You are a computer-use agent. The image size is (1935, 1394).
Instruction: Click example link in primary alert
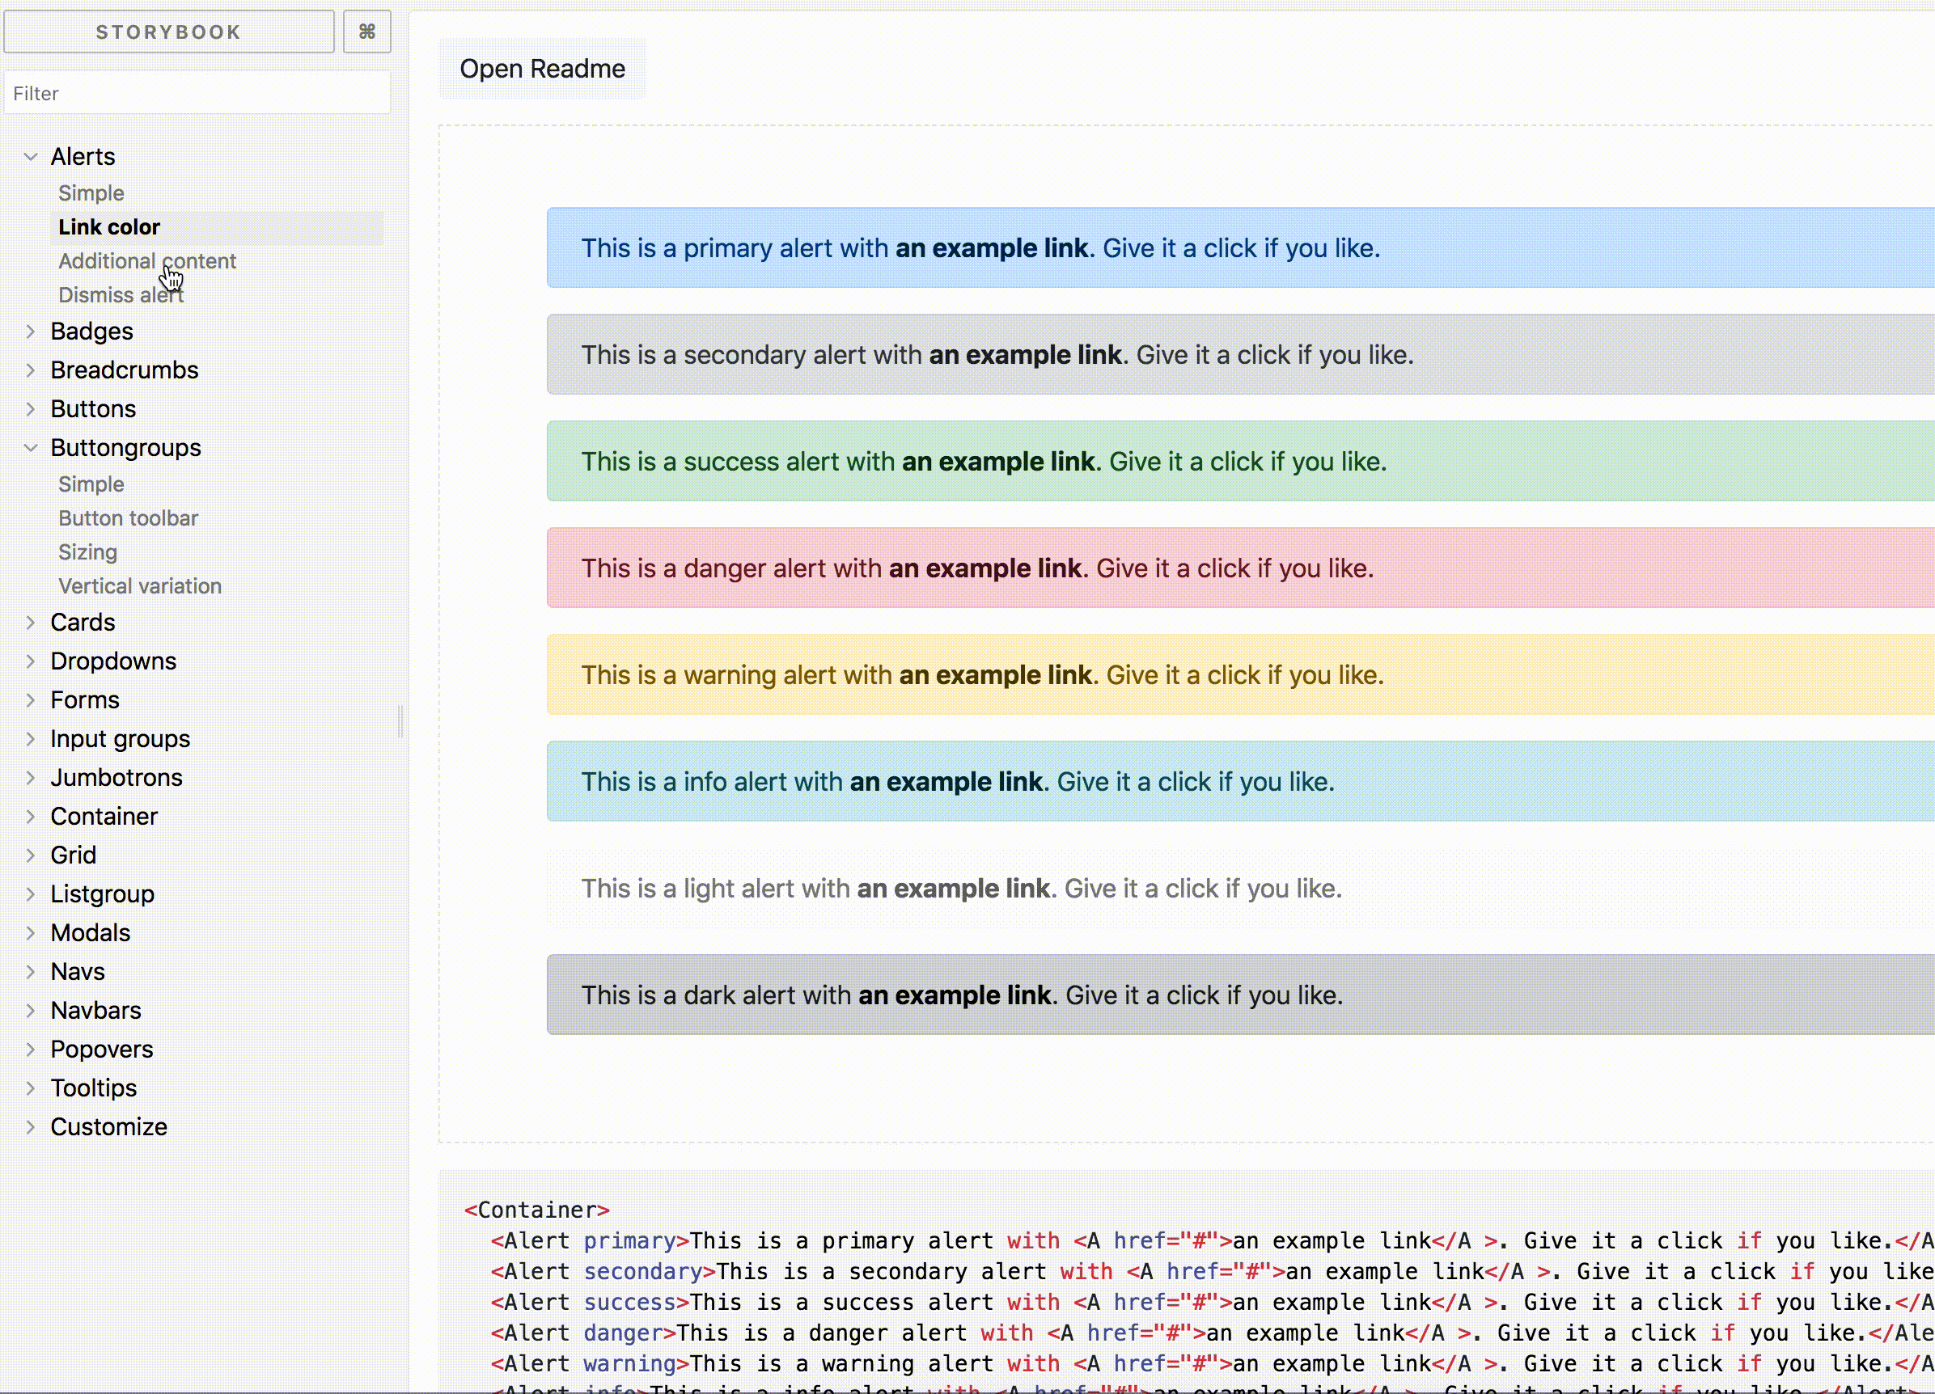pos(992,248)
